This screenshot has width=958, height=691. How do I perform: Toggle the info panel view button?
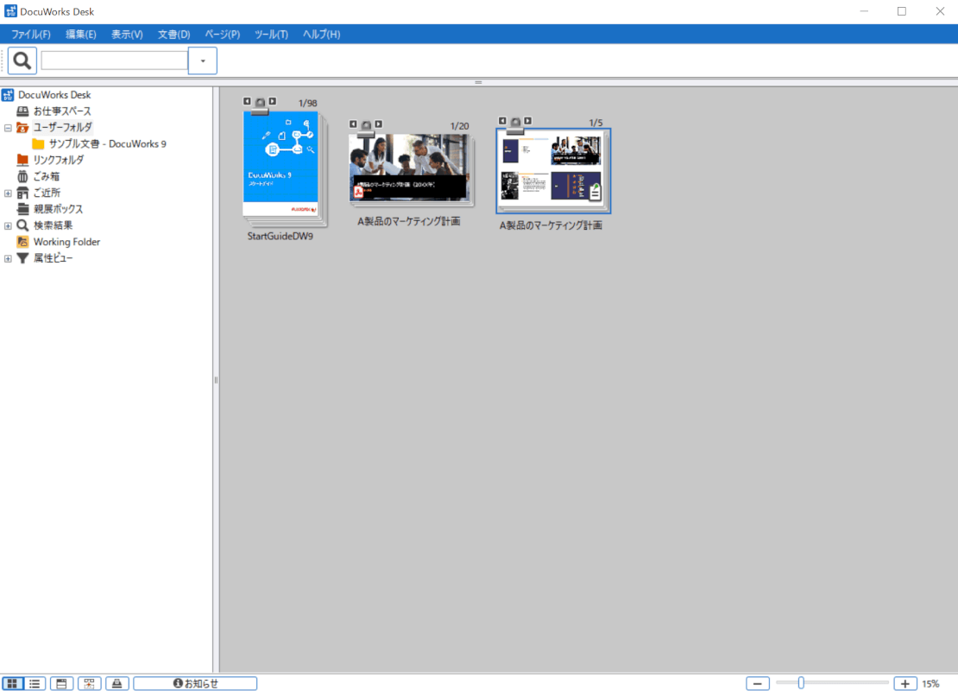tap(61, 683)
